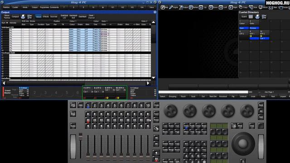Choose master 1 select button
Image resolution: width=290 pixels, height=163 pixels.
(88, 105)
